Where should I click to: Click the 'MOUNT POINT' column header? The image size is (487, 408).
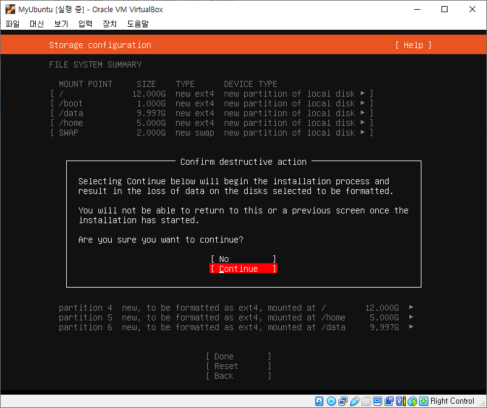point(86,84)
